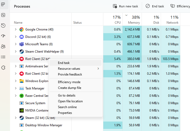Open the Processes page icon in sidebar
Viewport: 190px width, 131px height.
3,4
